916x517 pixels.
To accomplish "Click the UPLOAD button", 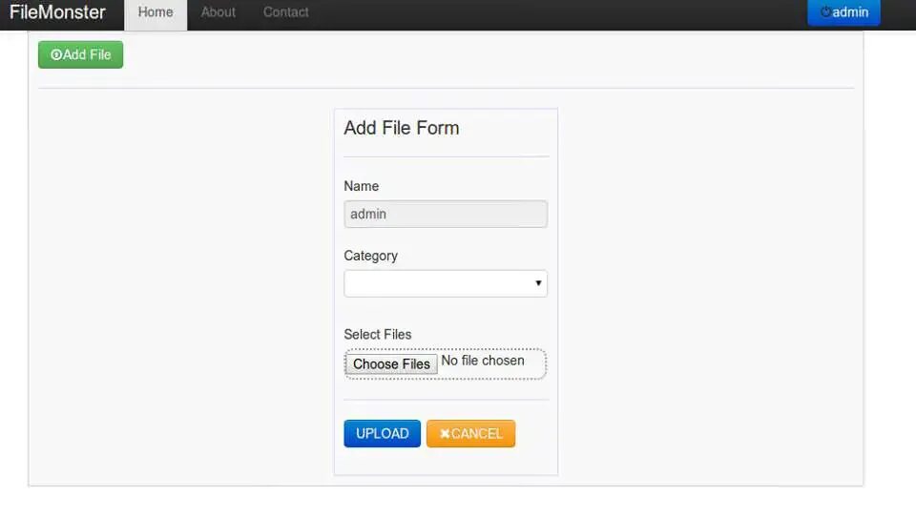I will click(382, 433).
